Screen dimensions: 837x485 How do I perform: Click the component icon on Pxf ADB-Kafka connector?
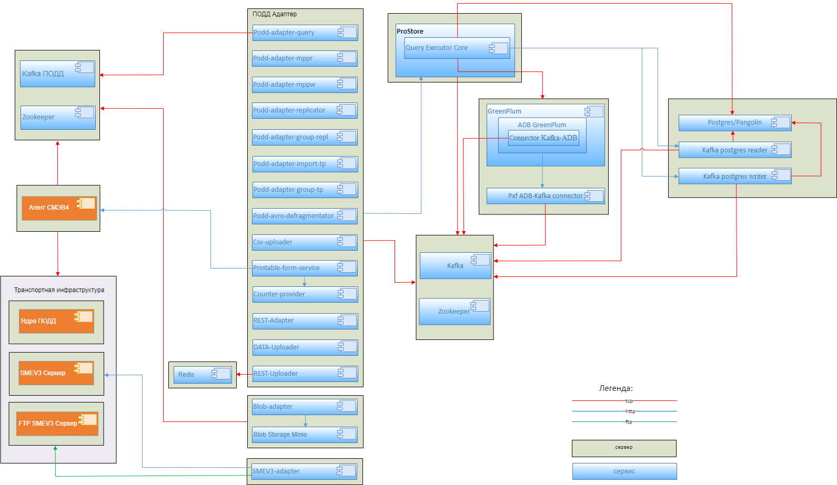pos(594,196)
